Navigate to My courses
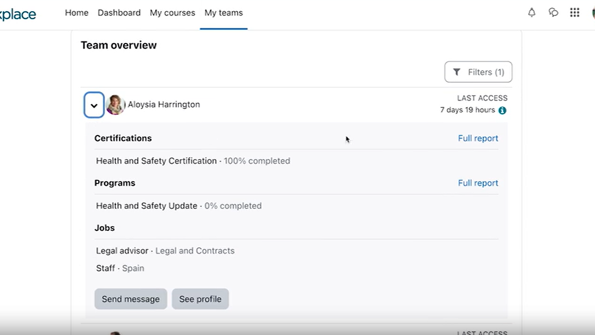This screenshot has width=595, height=335. point(172,13)
